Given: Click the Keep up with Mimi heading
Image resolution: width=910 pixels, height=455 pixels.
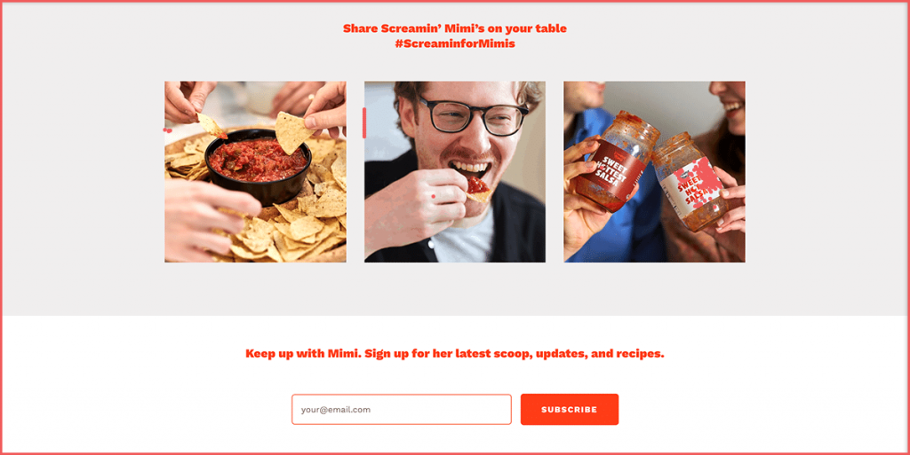Looking at the screenshot, I should click(455, 353).
